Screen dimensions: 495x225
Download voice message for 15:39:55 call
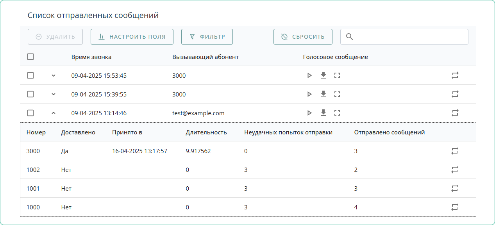click(x=323, y=94)
